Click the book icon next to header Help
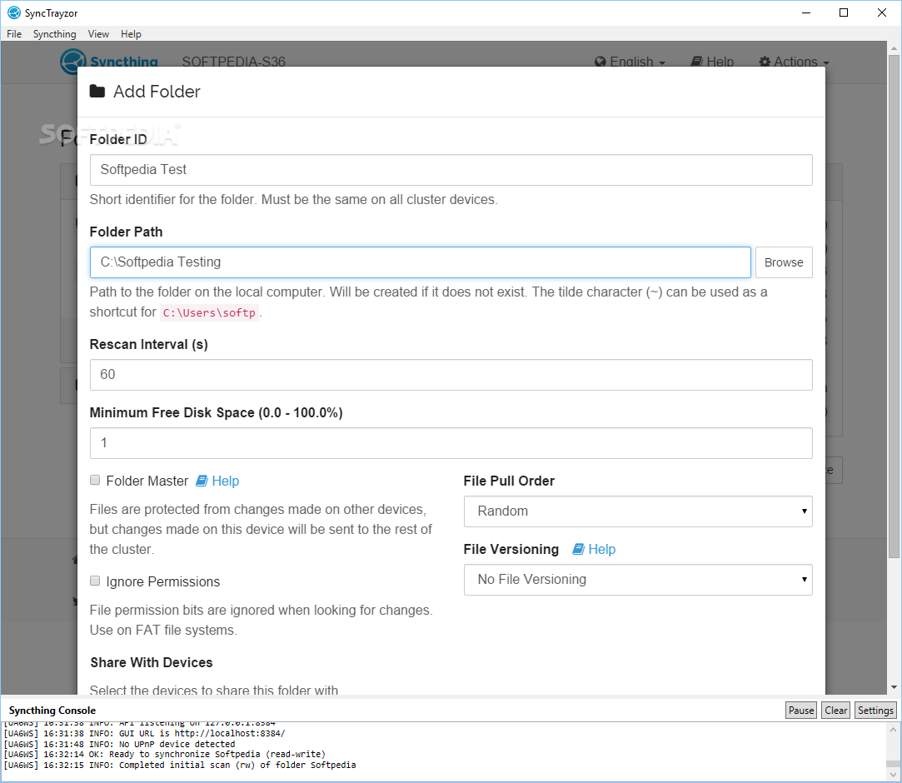 pyautogui.click(x=696, y=62)
